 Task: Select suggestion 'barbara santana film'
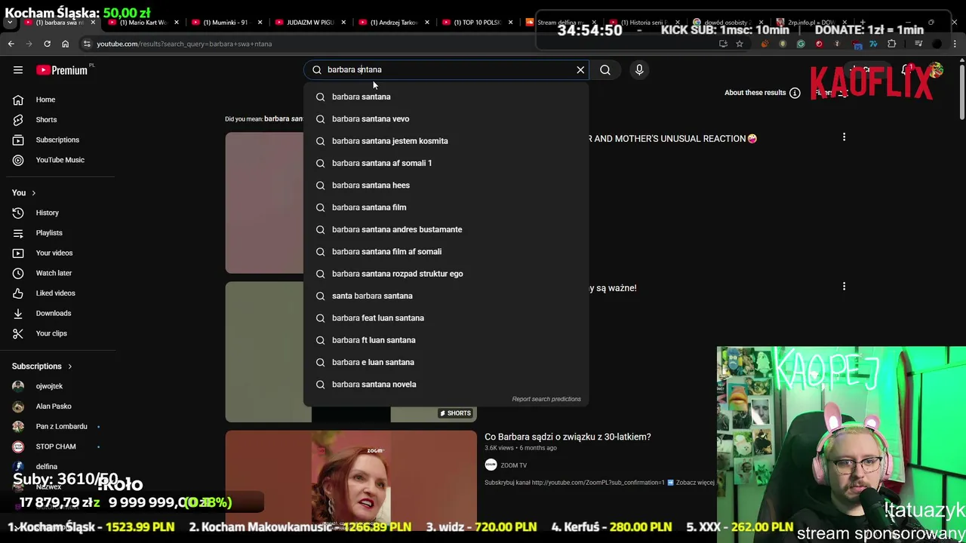[446, 207]
